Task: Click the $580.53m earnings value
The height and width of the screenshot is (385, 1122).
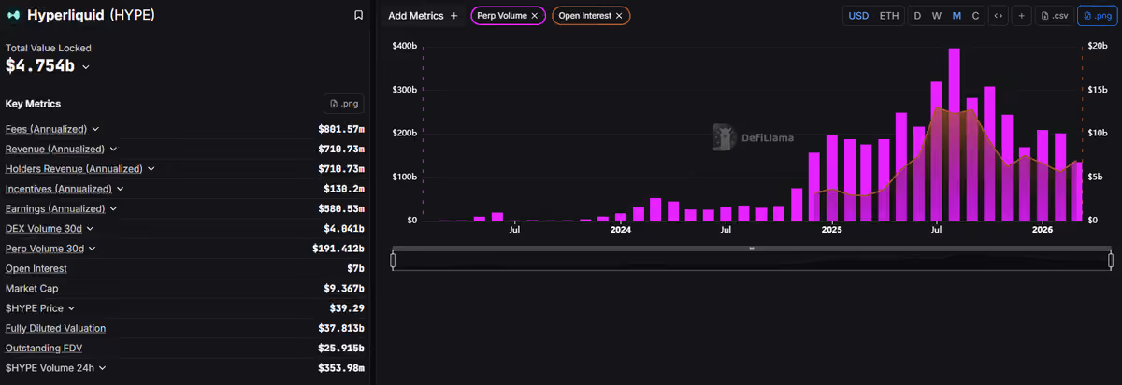Action: 341,208
